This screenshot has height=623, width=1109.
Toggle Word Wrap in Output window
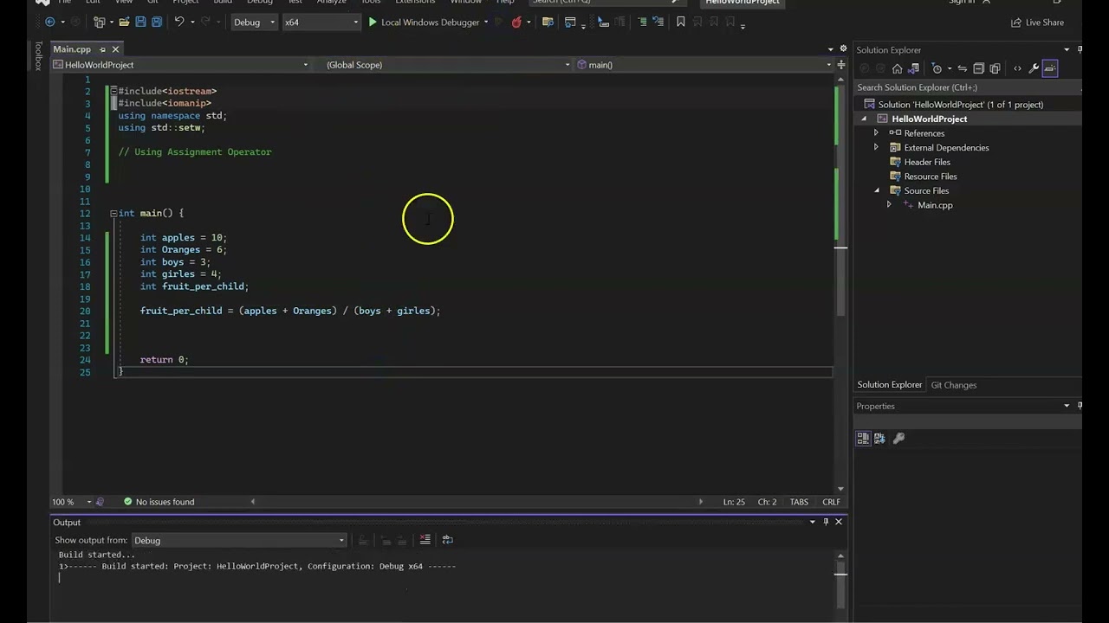[447, 540]
